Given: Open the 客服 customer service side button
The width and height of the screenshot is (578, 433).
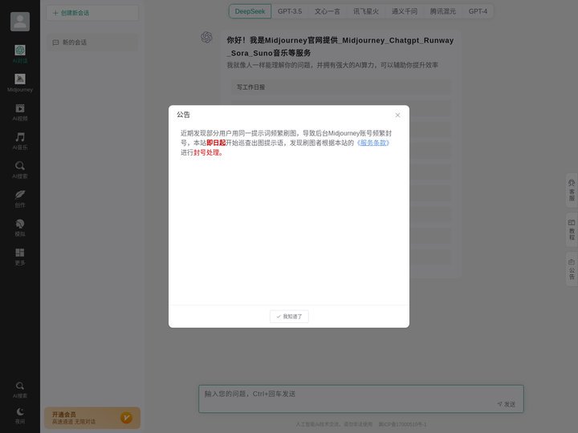Looking at the screenshot, I should [572, 190].
